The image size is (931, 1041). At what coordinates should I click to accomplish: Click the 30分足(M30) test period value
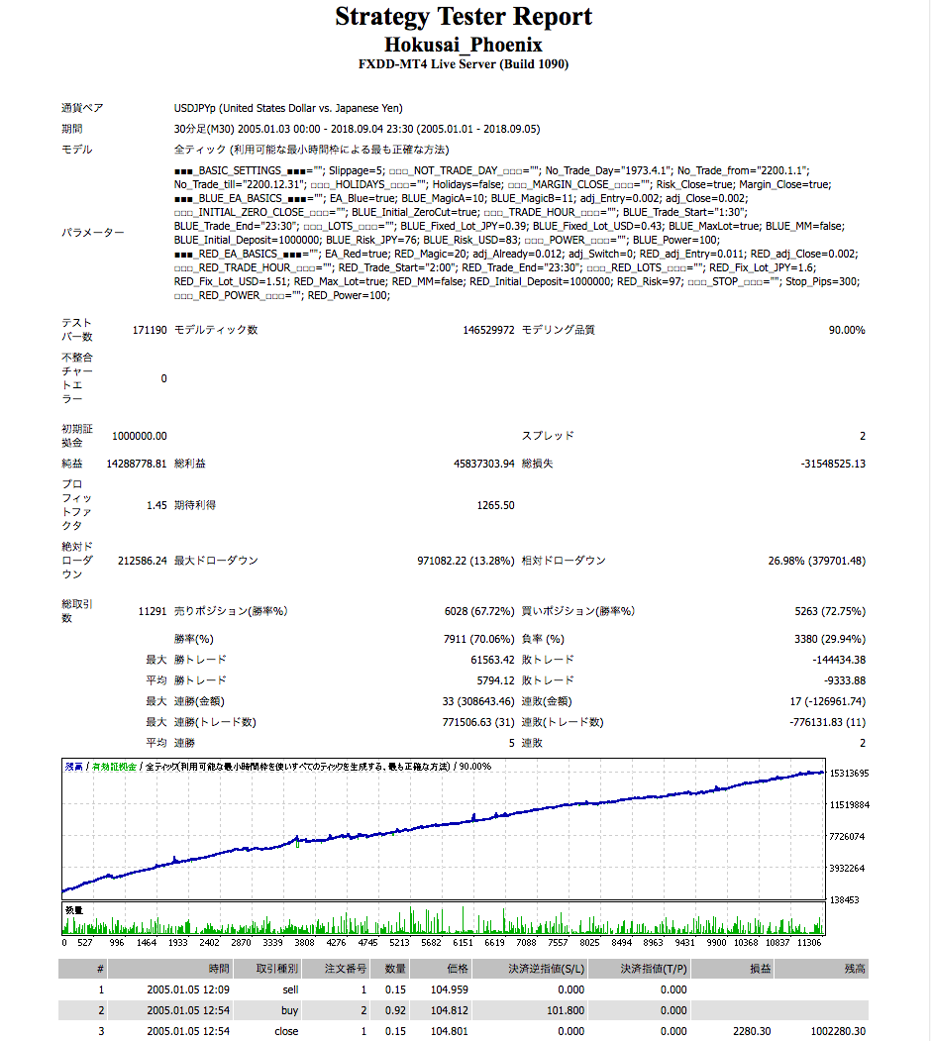[357, 129]
